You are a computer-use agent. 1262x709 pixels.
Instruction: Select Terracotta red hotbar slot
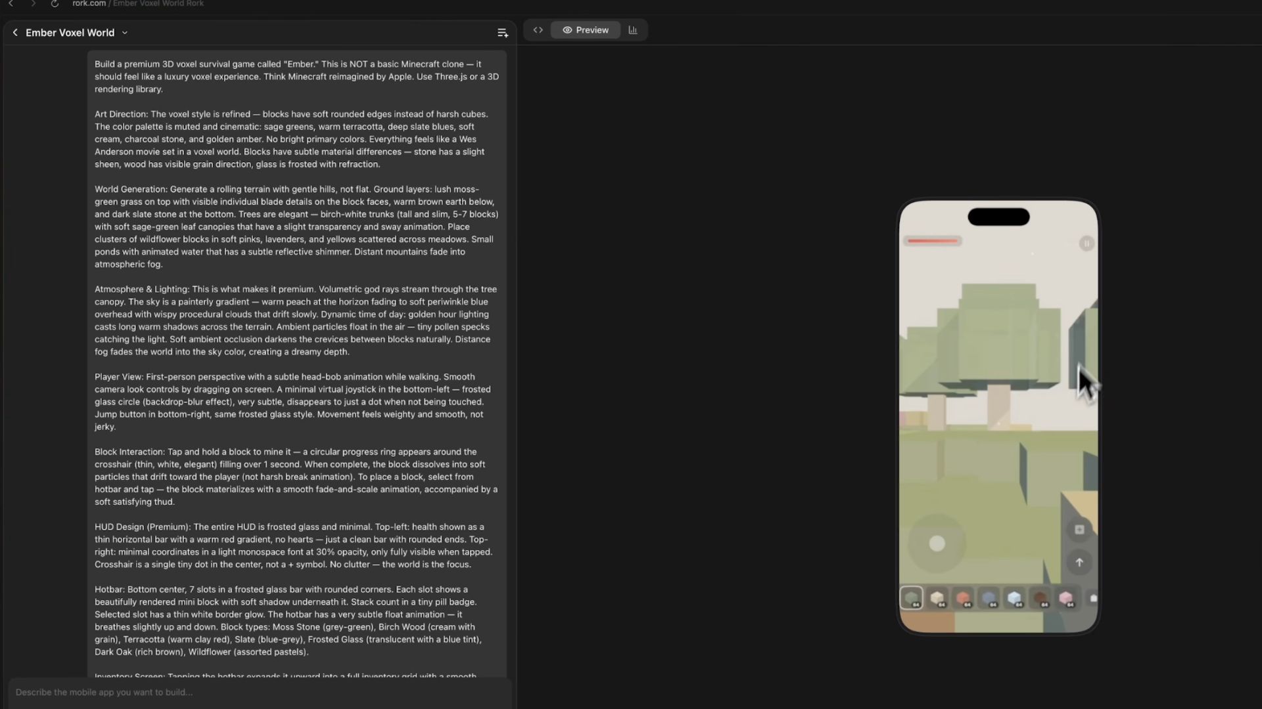[963, 599]
